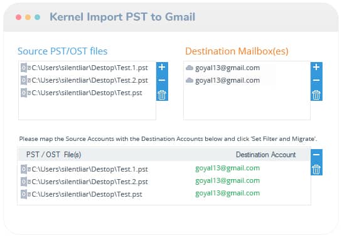Add a destination mailbox with plus icon

316,67
